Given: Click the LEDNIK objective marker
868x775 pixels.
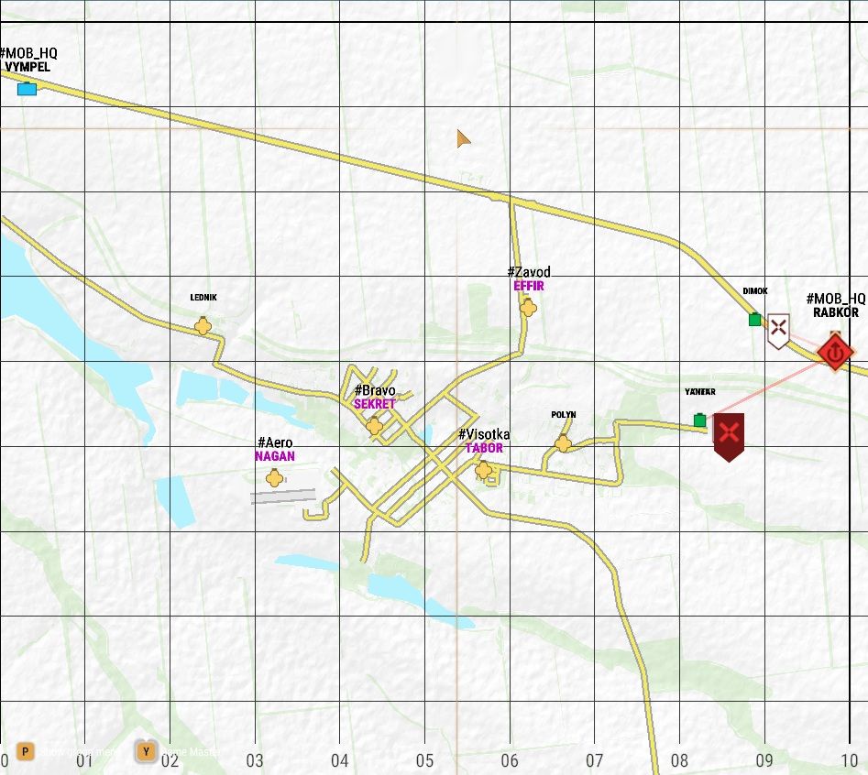Looking at the screenshot, I should pyautogui.click(x=203, y=326).
